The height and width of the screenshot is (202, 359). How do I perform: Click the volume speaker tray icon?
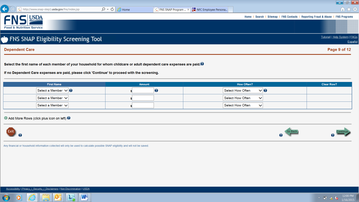336,198
